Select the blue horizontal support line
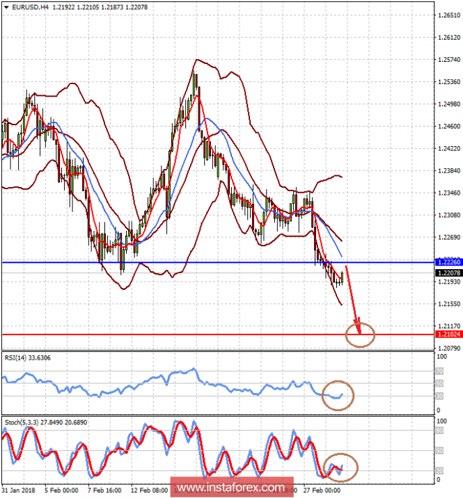The image size is (463, 498). pyautogui.click(x=218, y=262)
